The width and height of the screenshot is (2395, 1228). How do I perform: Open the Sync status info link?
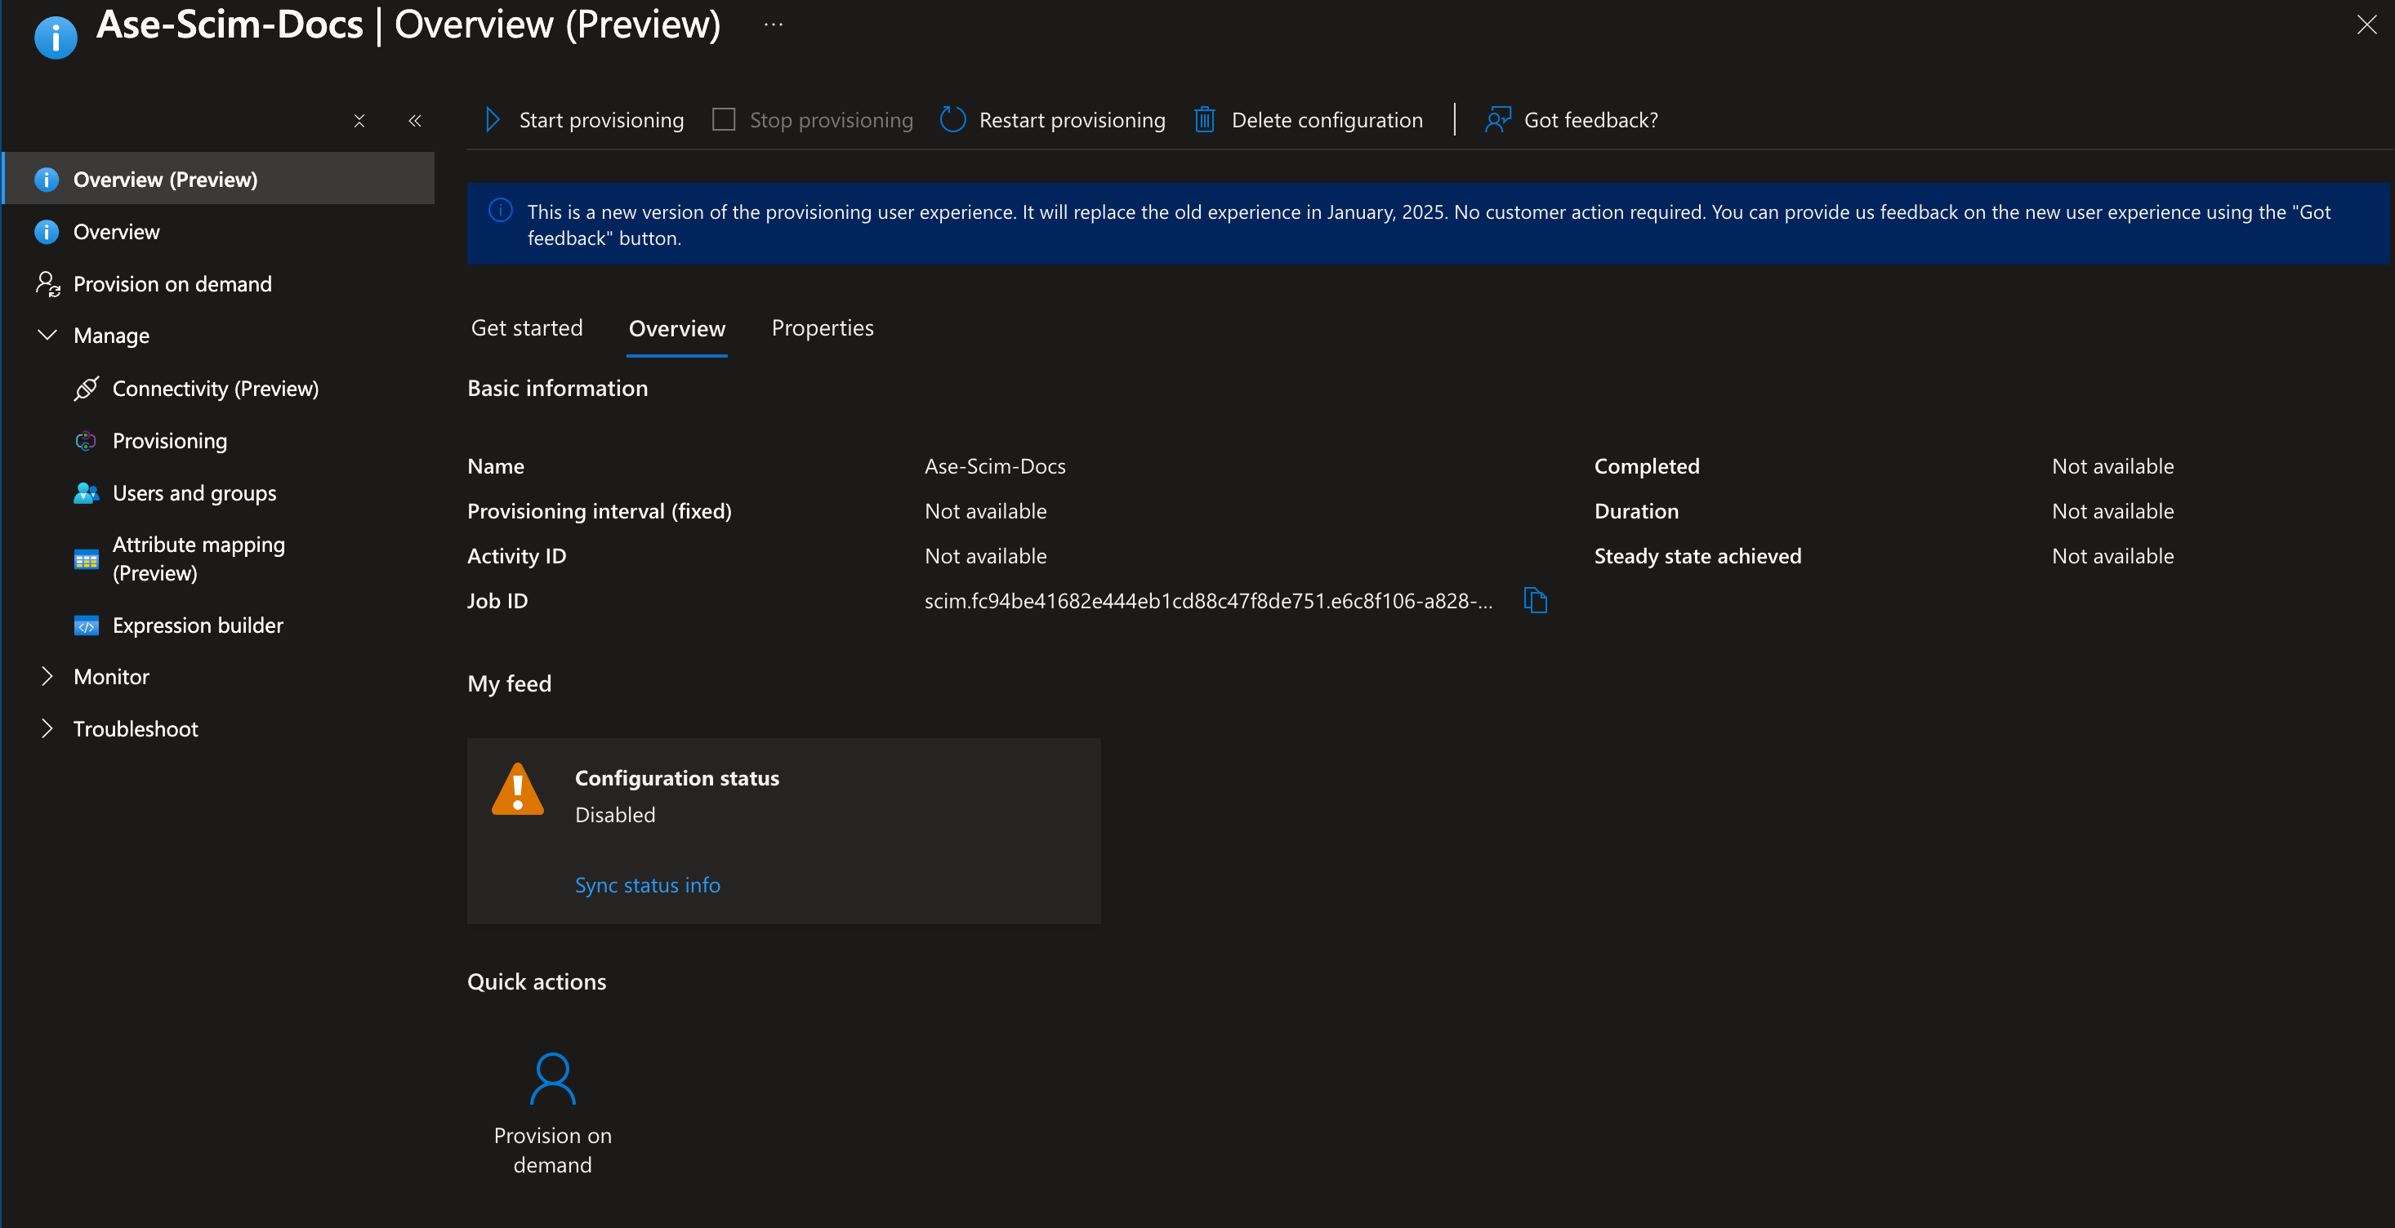647,885
